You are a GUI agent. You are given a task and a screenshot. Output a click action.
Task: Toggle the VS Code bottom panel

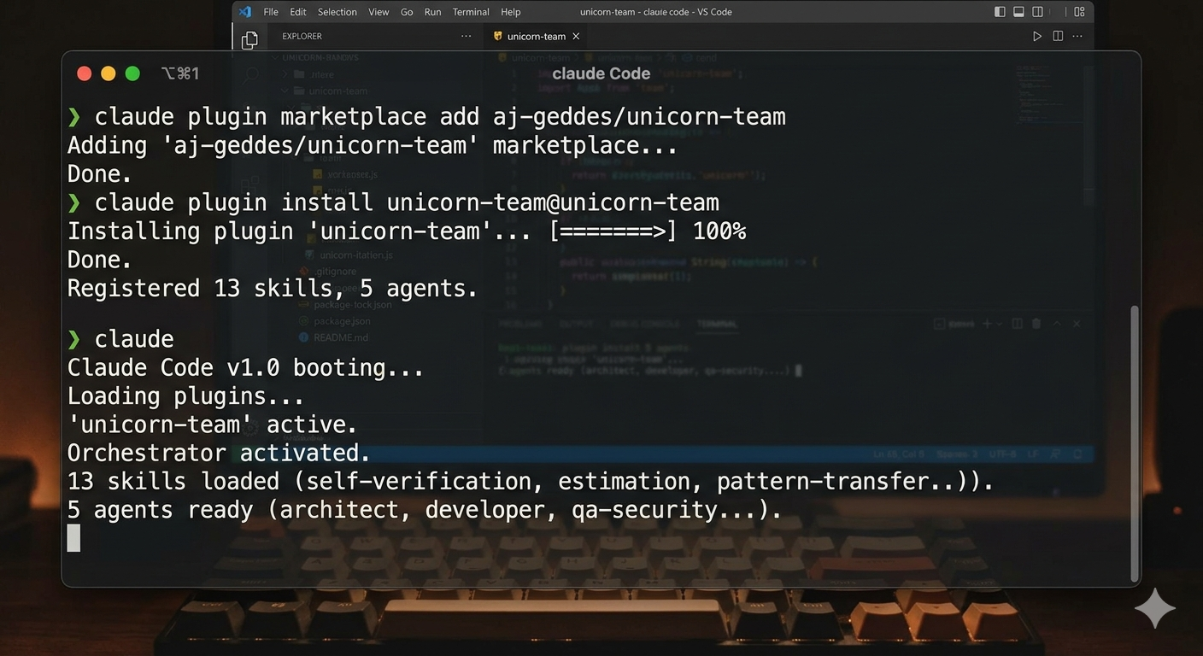(x=1018, y=12)
